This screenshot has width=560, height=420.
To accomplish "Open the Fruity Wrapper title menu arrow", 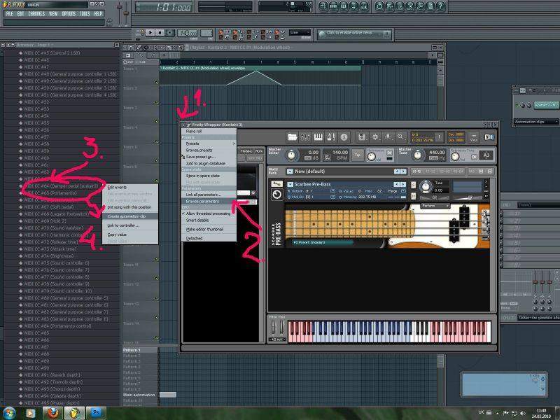I will [x=184, y=125].
